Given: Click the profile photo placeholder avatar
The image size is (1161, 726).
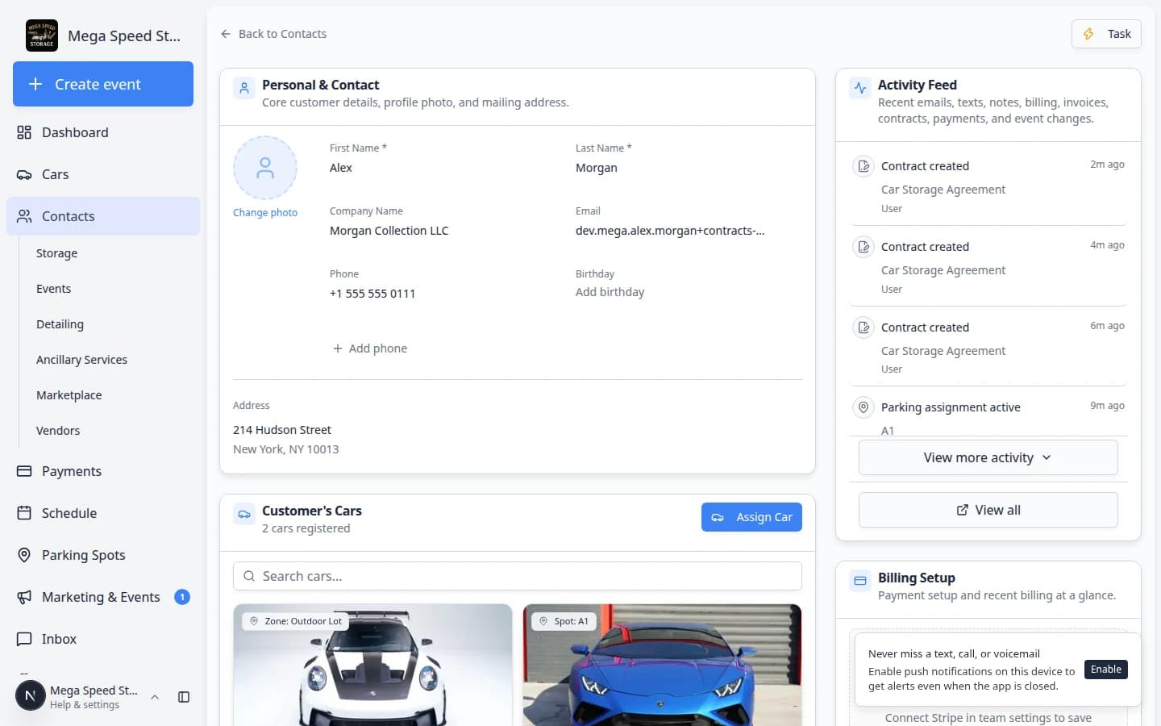Looking at the screenshot, I should pos(265,168).
